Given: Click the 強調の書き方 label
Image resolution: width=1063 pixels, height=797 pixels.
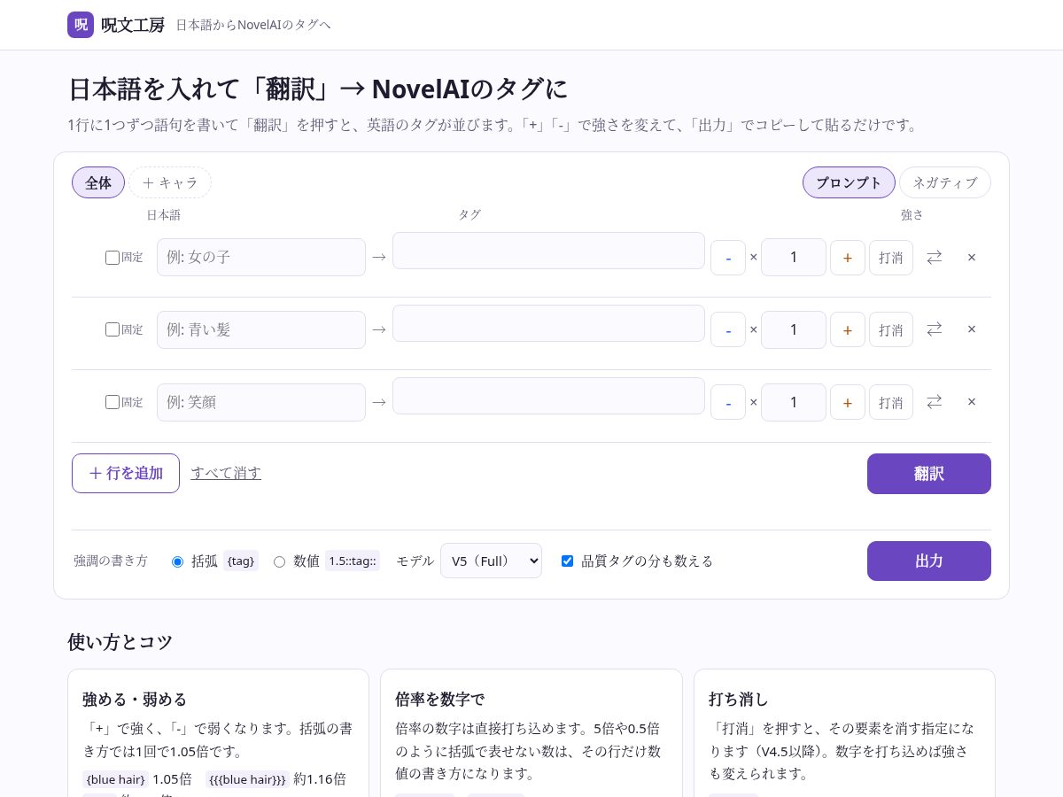Looking at the screenshot, I should pyautogui.click(x=111, y=561).
